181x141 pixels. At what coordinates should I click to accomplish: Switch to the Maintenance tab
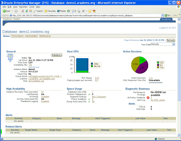[45, 36]
